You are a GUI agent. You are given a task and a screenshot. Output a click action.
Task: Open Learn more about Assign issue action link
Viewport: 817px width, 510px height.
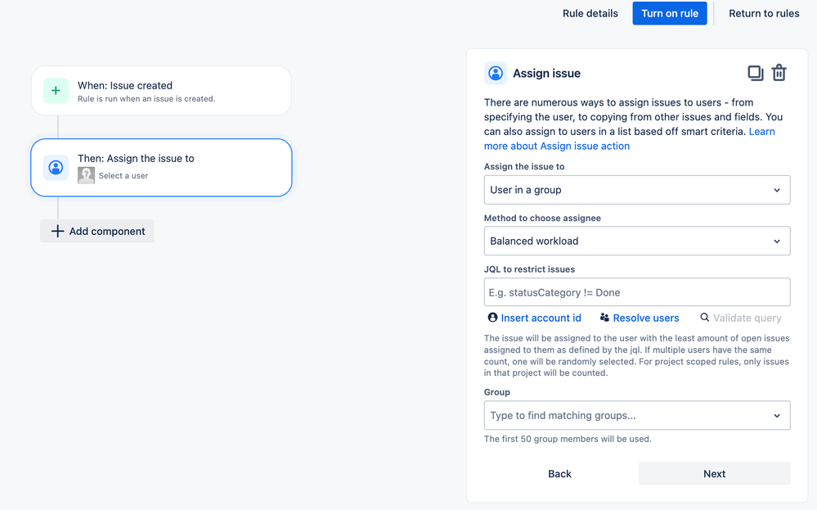630,138
